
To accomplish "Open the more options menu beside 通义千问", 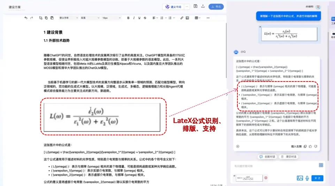I will point(187,7).
